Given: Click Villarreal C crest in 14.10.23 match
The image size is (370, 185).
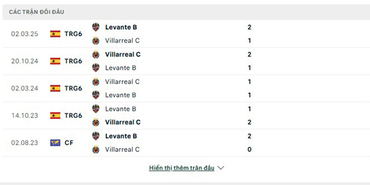Looking at the screenshot, I should pyautogui.click(x=96, y=122).
